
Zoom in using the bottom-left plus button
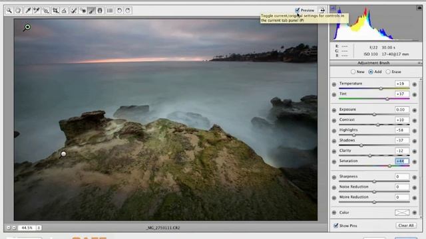click(14, 228)
